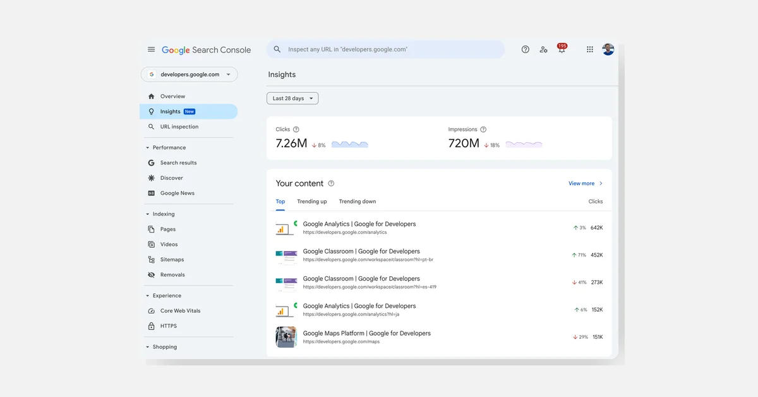Click help icon next to Your content
The width and height of the screenshot is (758, 397).
(x=331, y=183)
